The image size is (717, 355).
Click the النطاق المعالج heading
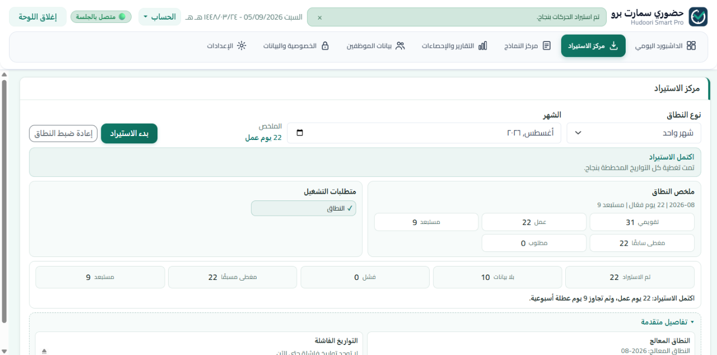[x=670, y=340]
